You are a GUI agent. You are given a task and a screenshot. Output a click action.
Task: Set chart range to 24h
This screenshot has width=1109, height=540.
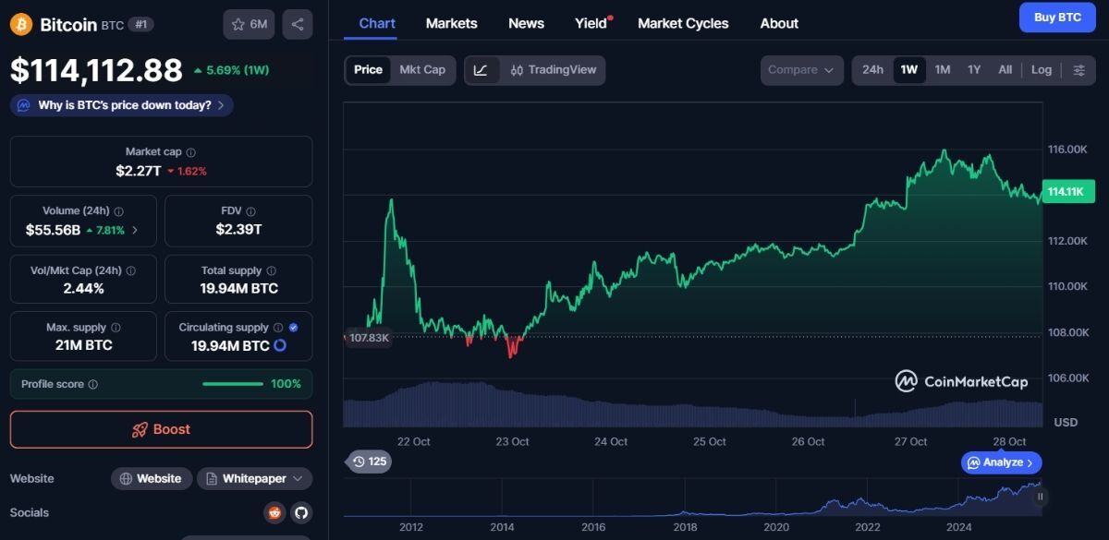pos(872,70)
